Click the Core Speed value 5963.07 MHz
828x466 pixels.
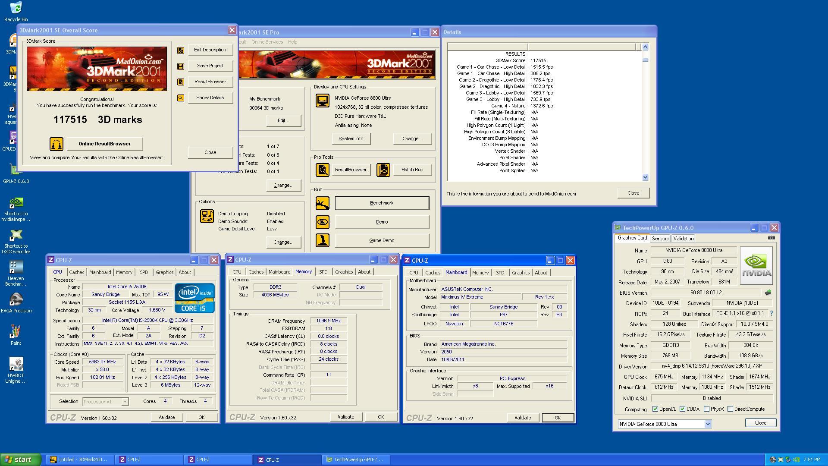[102, 362]
